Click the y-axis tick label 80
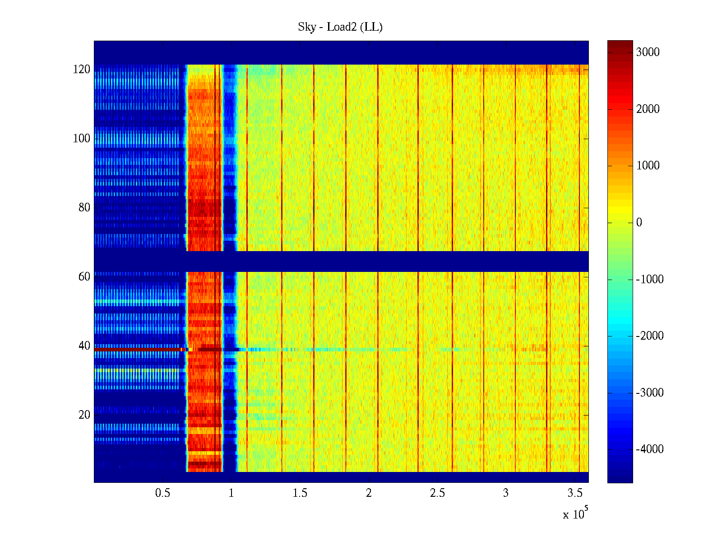Viewport: 722px width, 542px height. pyautogui.click(x=84, y=208)
